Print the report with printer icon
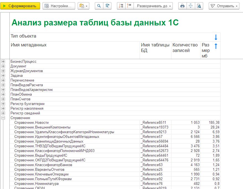243x189 pixels. click(182, 6)
